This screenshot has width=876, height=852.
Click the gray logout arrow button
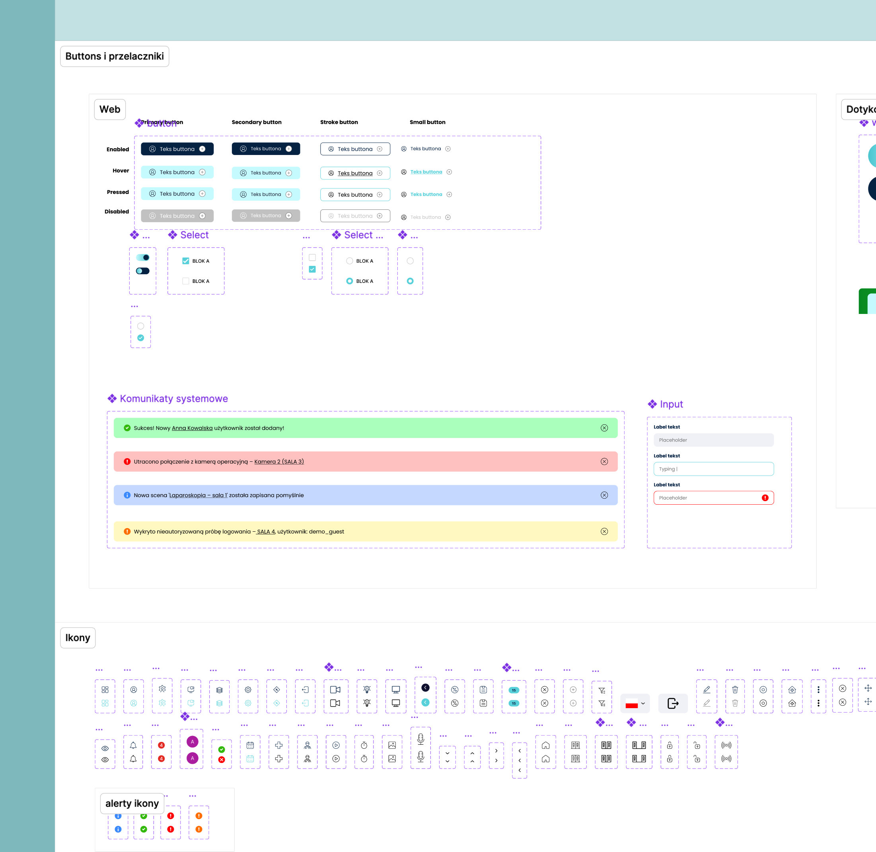click(x=673, y=703)
